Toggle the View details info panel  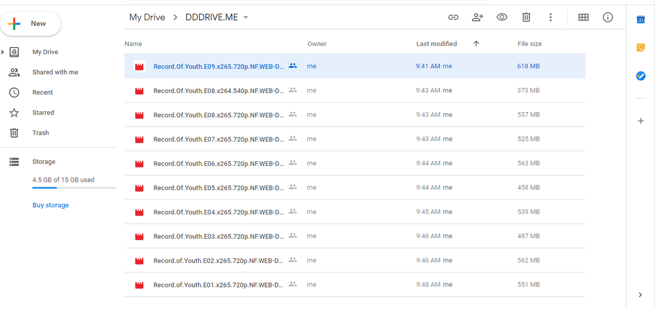pyautogui.click(x=608, y=17)
